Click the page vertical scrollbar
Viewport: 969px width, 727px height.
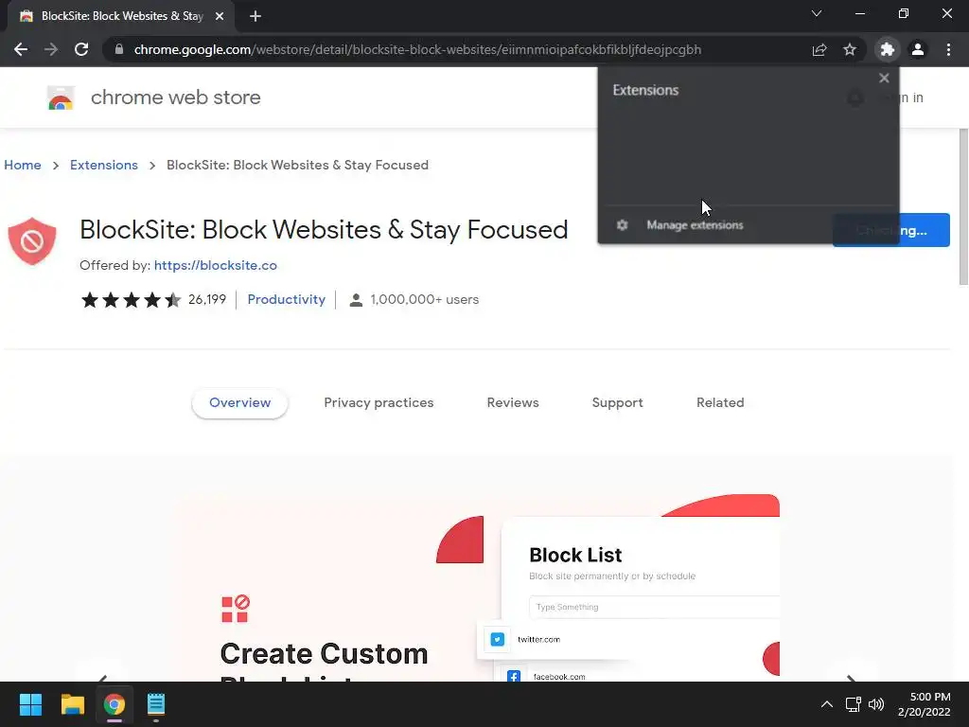tap(962, 207)
